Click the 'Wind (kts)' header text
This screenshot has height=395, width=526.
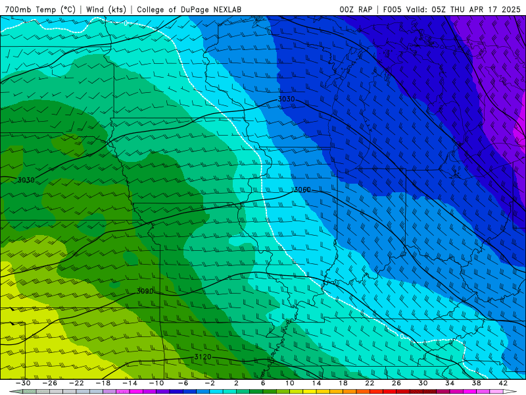pos(106,9)
